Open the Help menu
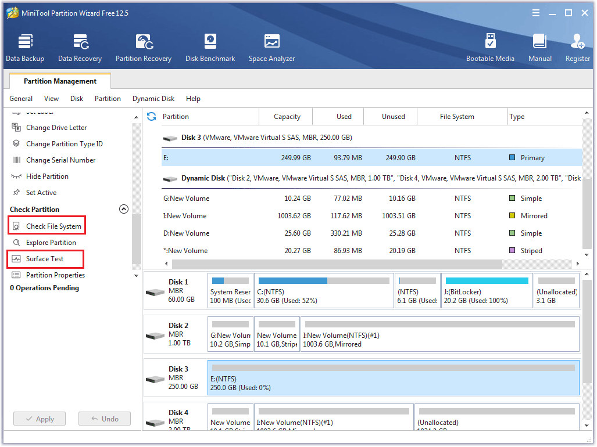 (193, 99)
